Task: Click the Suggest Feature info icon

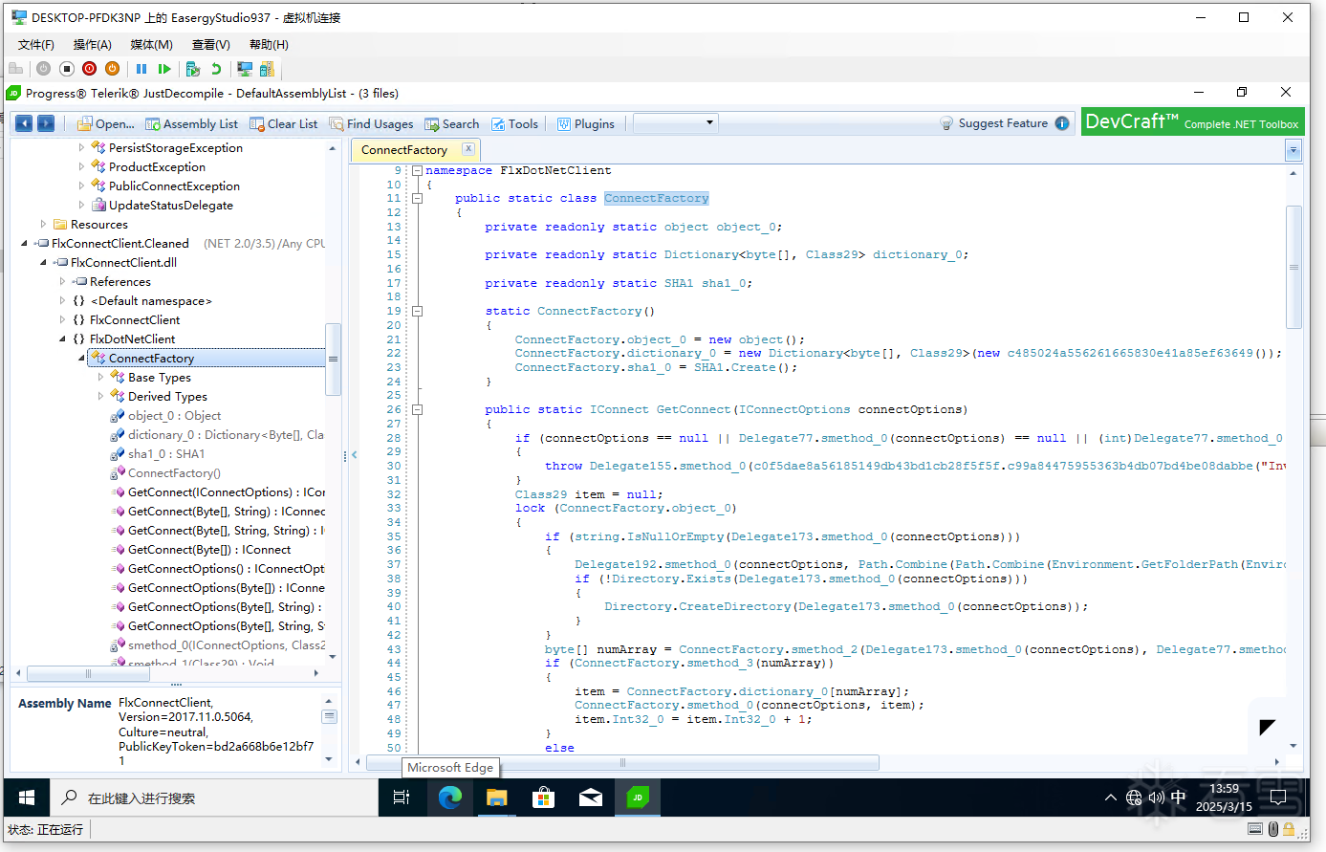Action: point(1062,123)
